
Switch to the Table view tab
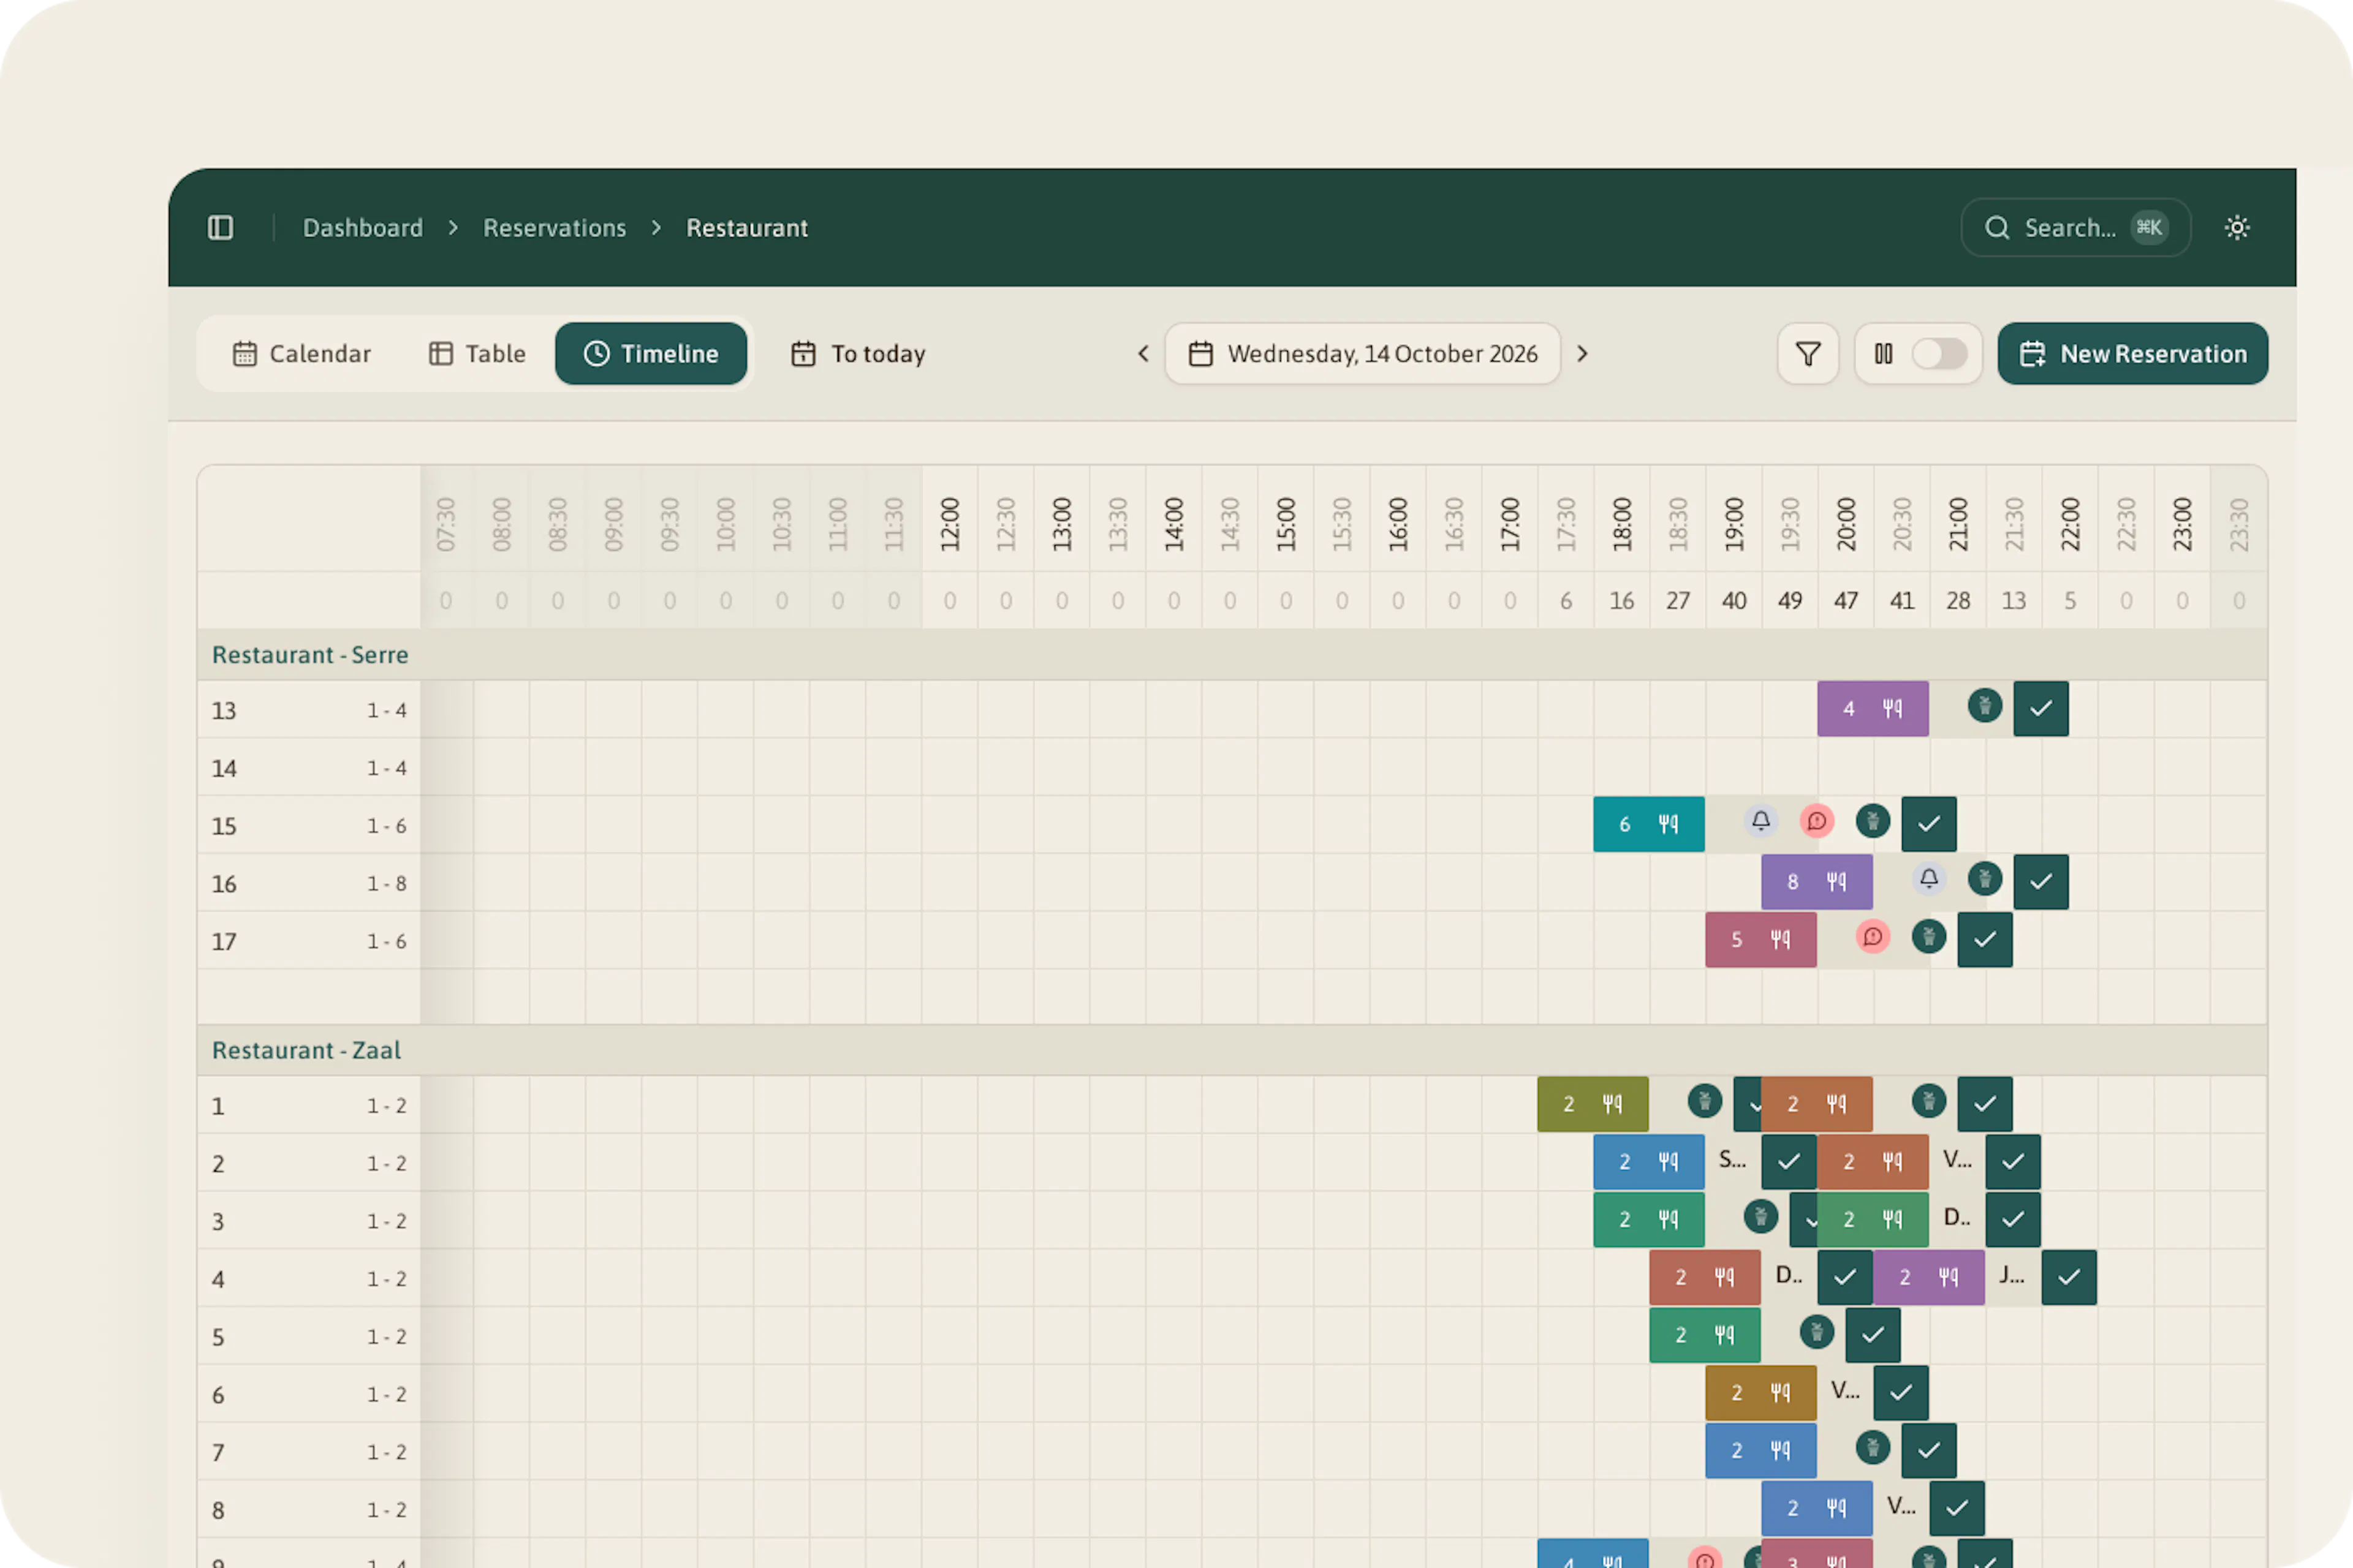477,354
